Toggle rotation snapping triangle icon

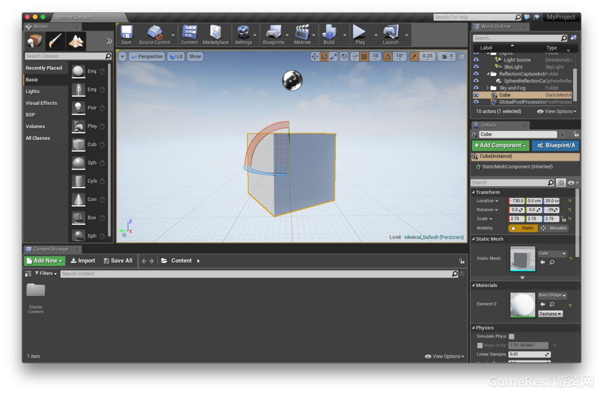click(x=388, y=57)
